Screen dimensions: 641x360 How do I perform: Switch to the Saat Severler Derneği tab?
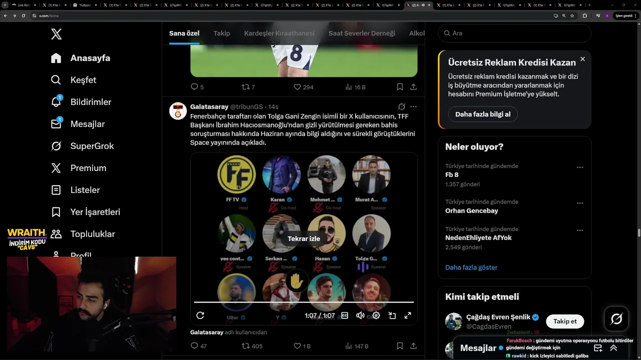pos(362,33)
